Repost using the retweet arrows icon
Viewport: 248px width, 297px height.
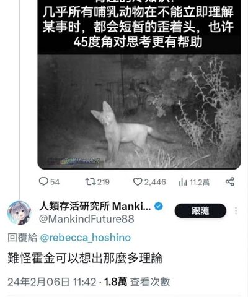tap(91, 182)
